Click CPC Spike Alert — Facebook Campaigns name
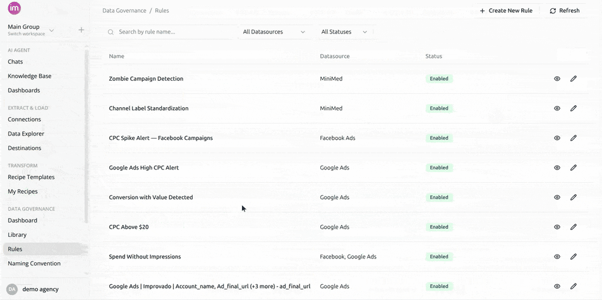 [161, 138]
